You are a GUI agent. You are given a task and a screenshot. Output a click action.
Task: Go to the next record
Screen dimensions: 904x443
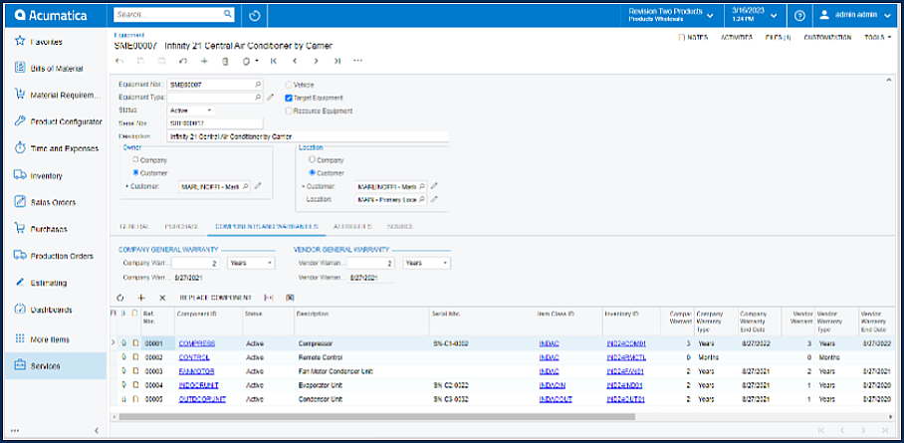click(316, 61)
